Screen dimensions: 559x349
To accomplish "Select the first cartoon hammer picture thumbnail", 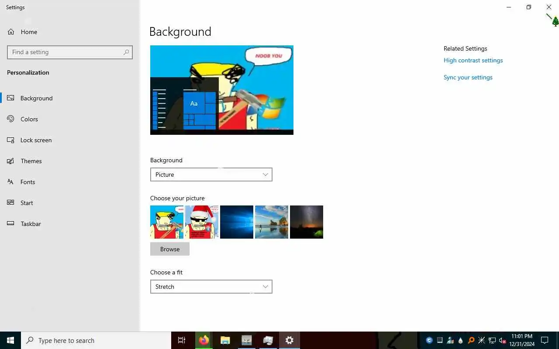I will tap(167, 222).
